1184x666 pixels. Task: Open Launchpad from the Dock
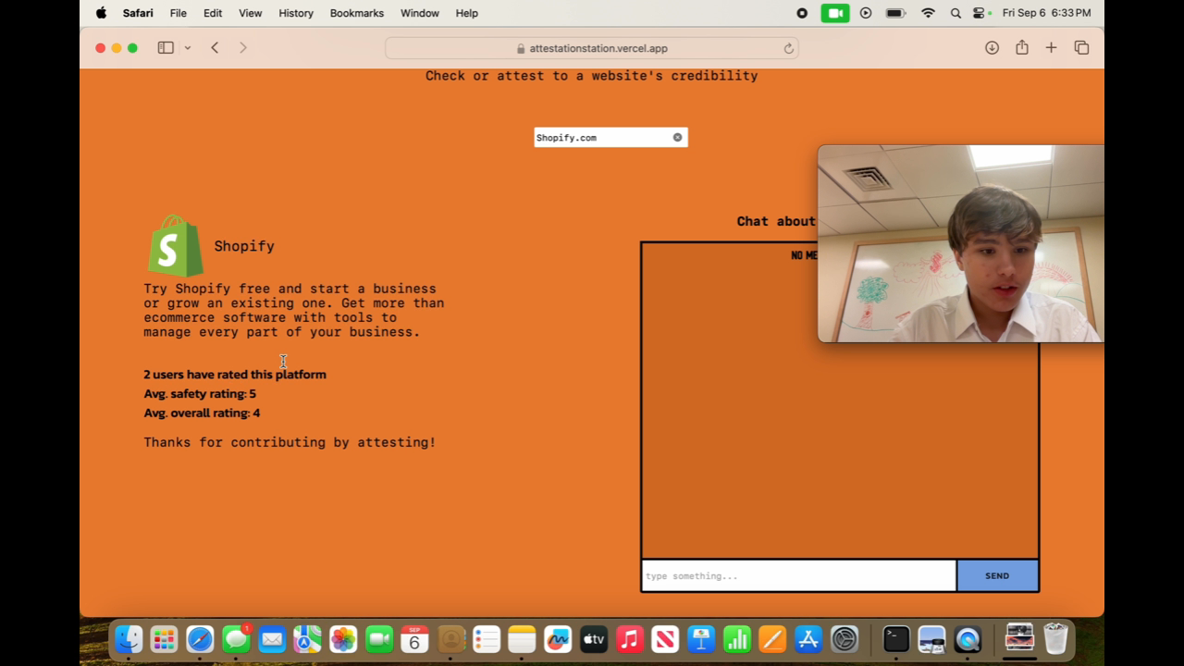[x=164, y=639]
